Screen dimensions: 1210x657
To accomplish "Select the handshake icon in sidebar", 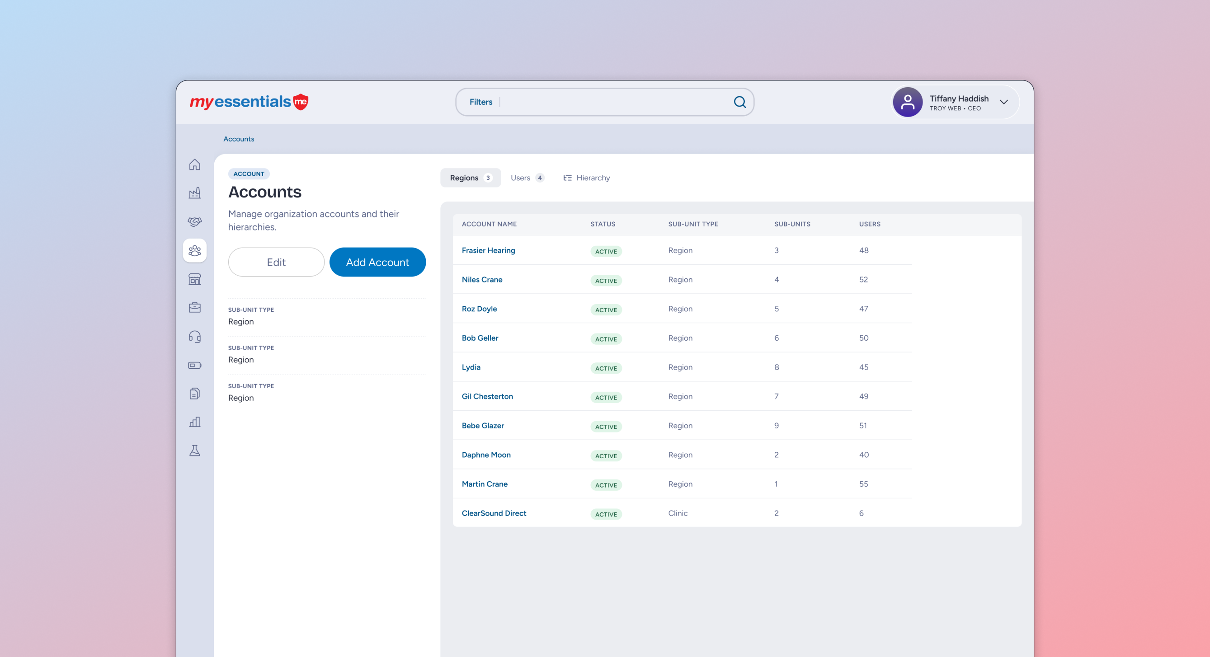I will coord(194,222).
